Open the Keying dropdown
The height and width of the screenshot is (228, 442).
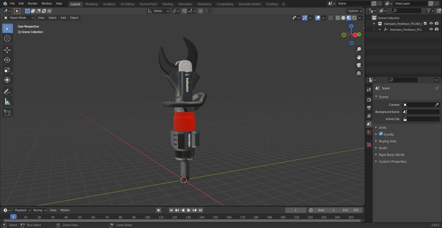[x=39, y=210]
